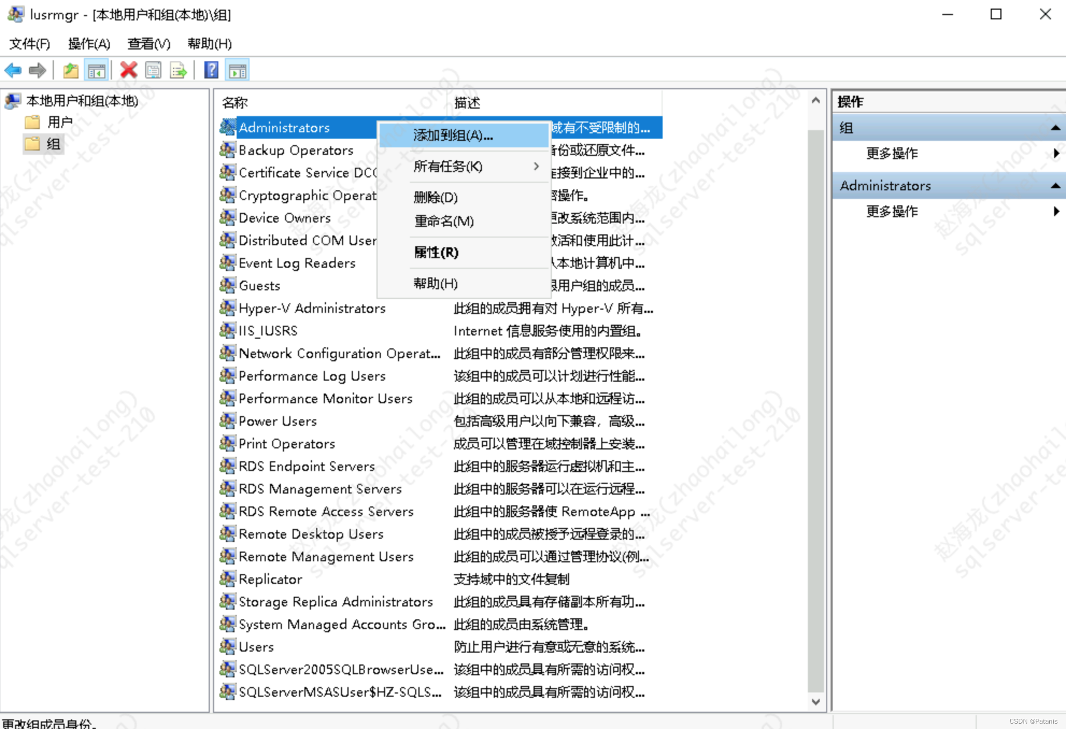
Task: Click the Properties toolbar icon
Action: tap(153, 70)
